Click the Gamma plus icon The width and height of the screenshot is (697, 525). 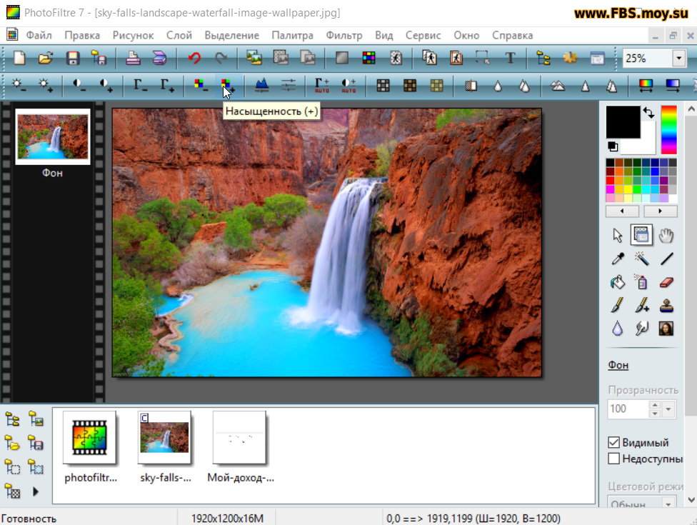[166, 84]
